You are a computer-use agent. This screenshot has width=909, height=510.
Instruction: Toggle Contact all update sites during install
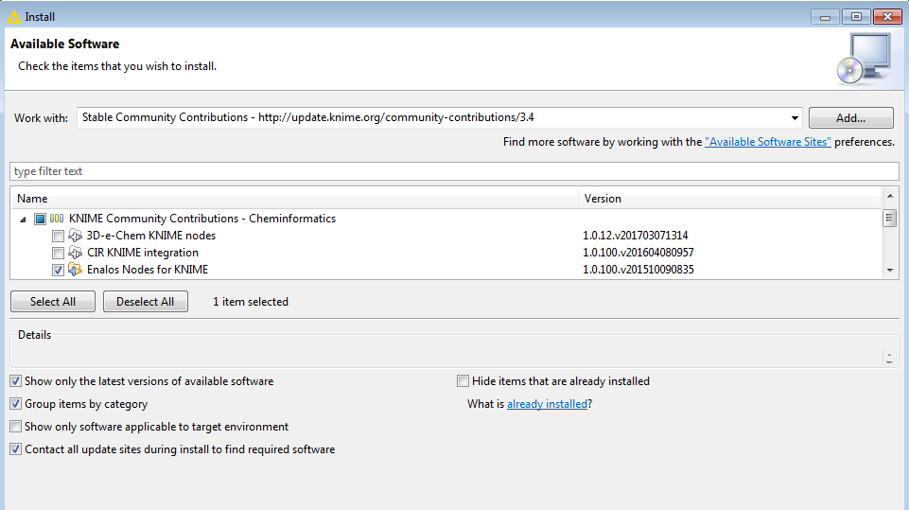tap(16, 449)
